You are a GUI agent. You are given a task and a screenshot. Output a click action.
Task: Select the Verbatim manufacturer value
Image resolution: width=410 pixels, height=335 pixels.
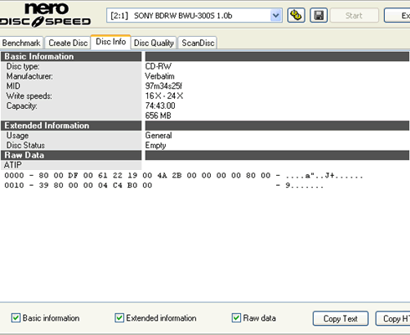click(x=160, y=76)
